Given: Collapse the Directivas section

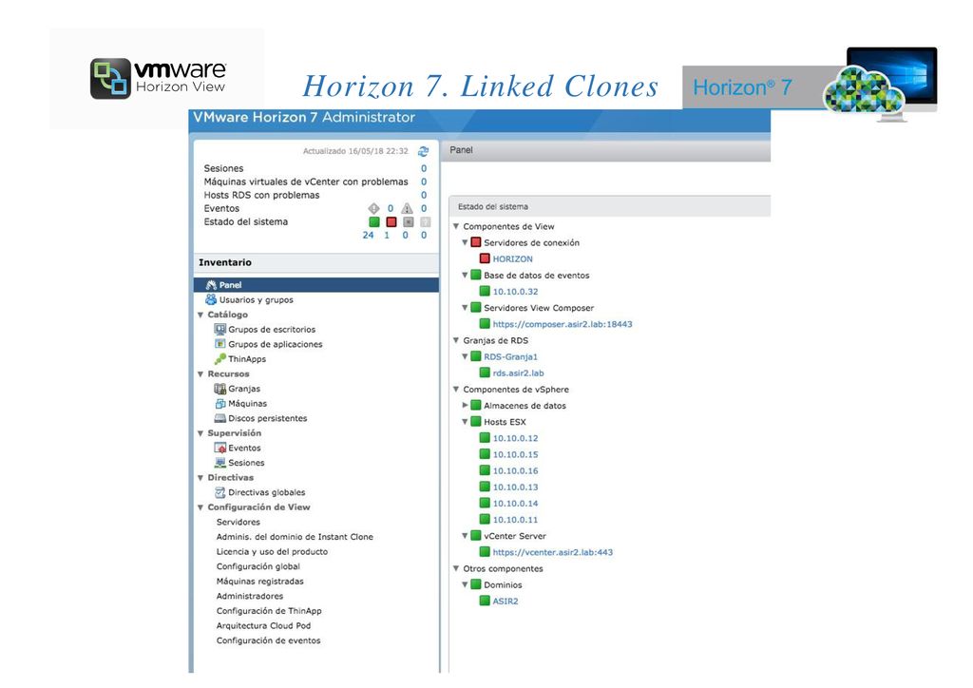Looking at the screenshot, I should coord(200,478).
